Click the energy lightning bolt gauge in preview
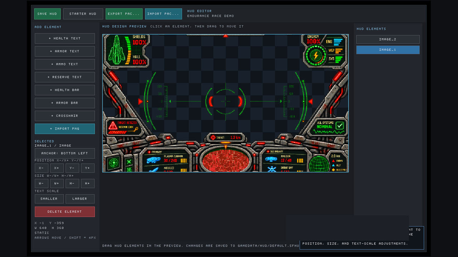 (x=316, y=55)
